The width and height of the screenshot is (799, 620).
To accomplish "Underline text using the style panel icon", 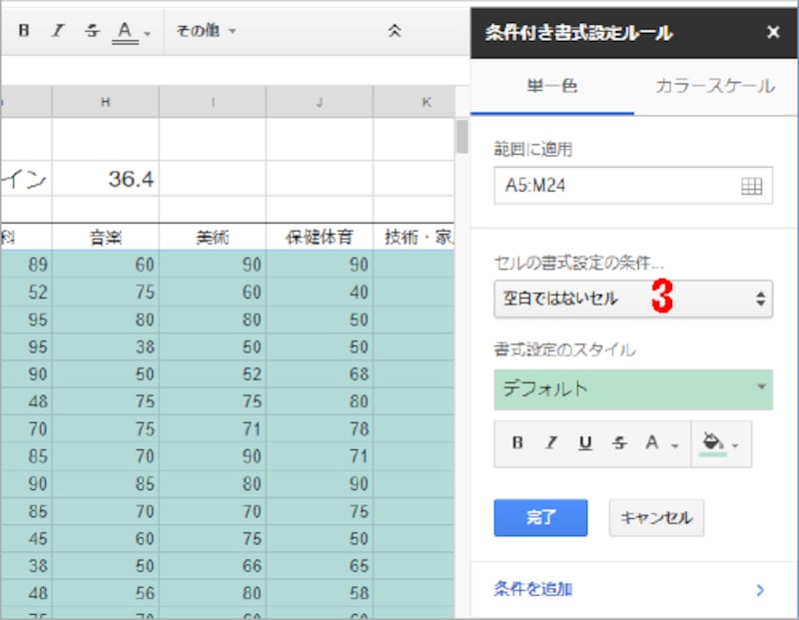I will (x=583, y=443).
